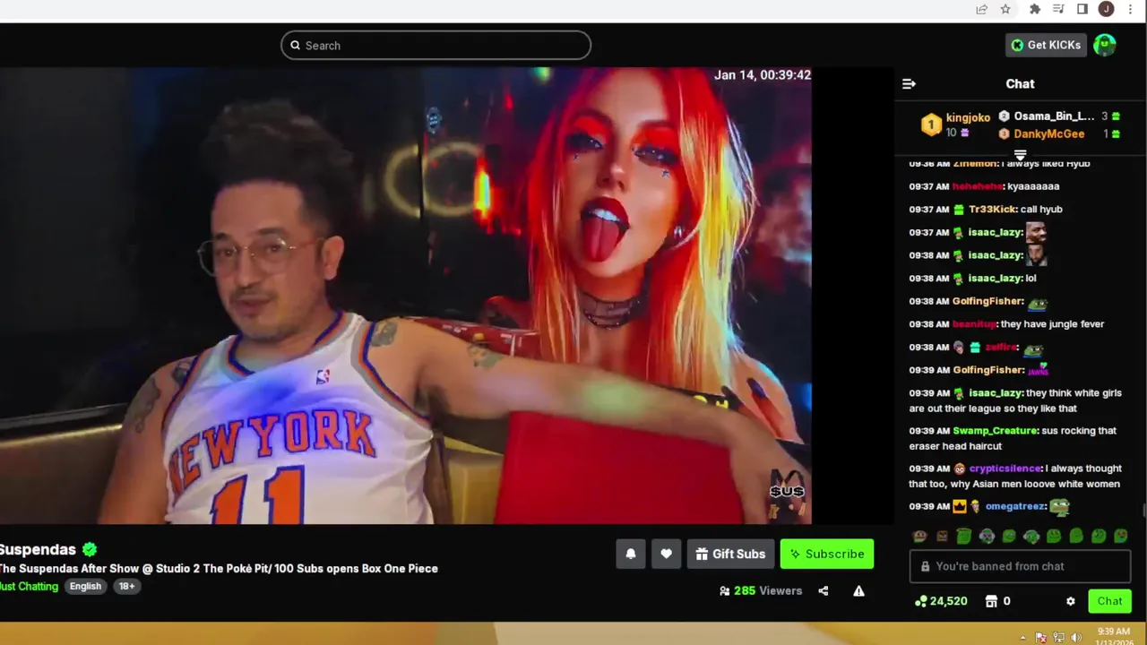Open chat settings gear icon
The width and height of the screenshot is (1147, 645).
tap(1070, 601)
